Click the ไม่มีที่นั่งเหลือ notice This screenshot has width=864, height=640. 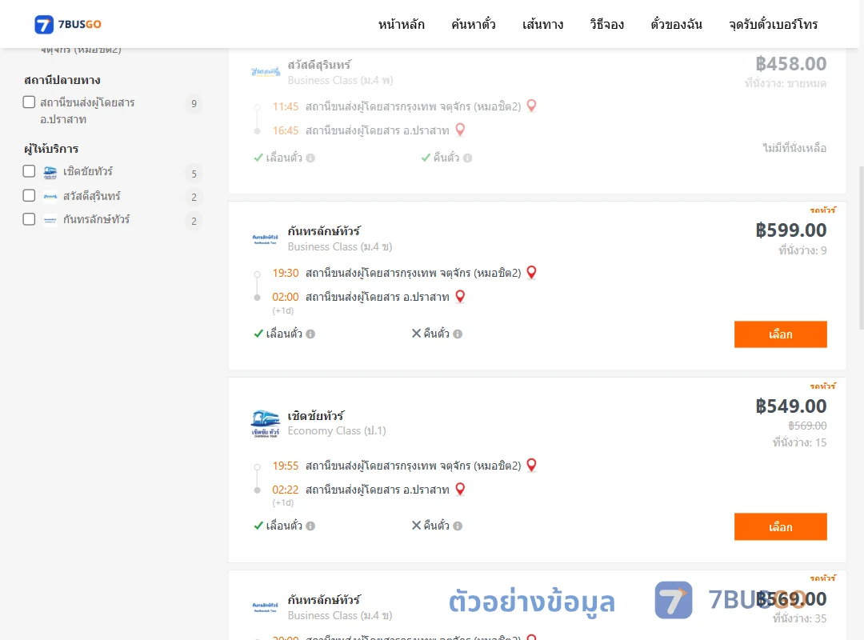coord(794,148)
